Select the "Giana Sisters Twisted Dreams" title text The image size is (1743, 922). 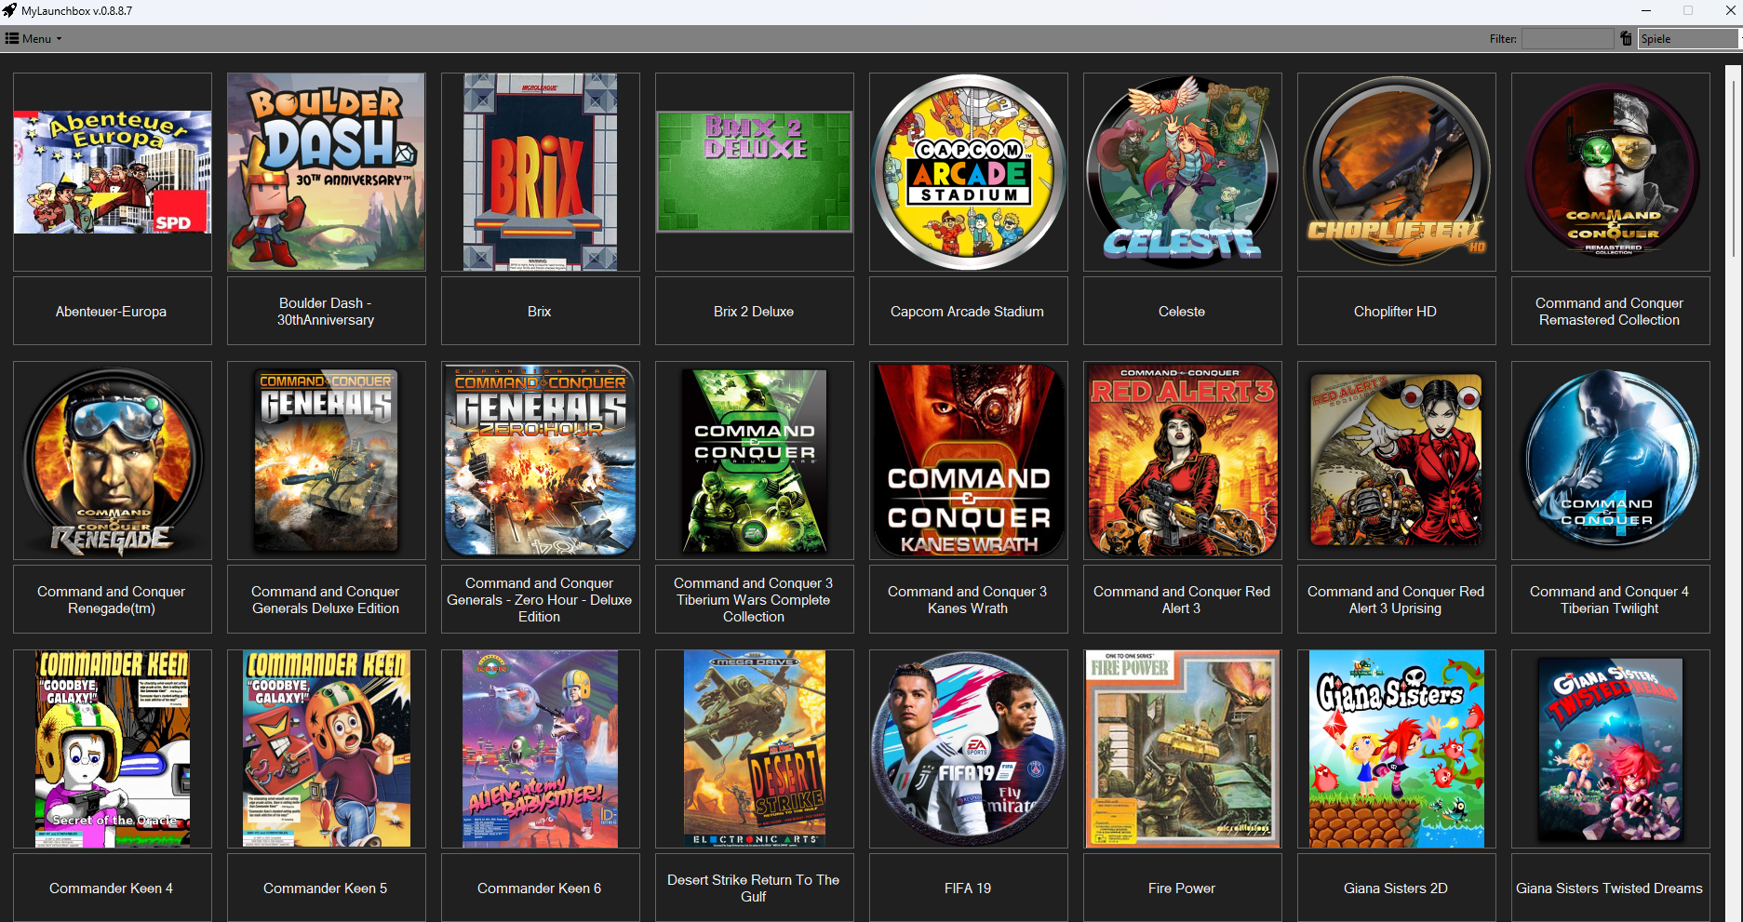pyautogui.click(x=1610, y=889)
